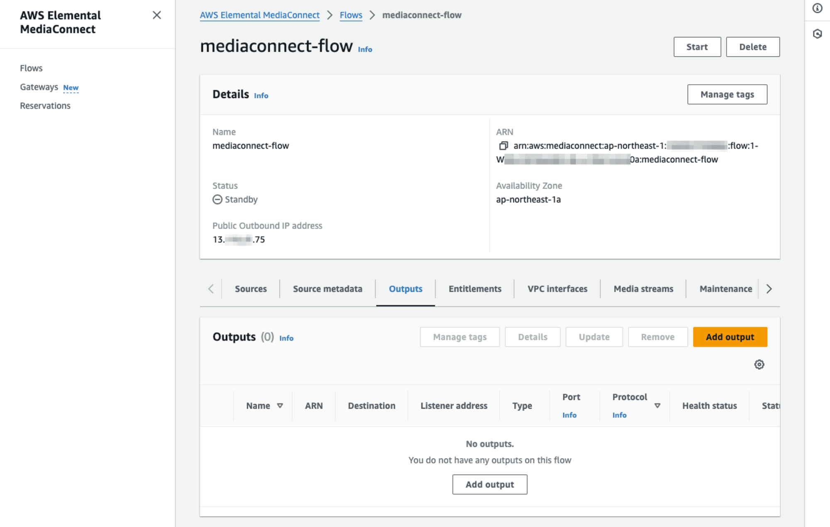Screen dimensions: 830x527
Task: Click the Remove output button
Action: pyautogui.click(x=658, y=337)
